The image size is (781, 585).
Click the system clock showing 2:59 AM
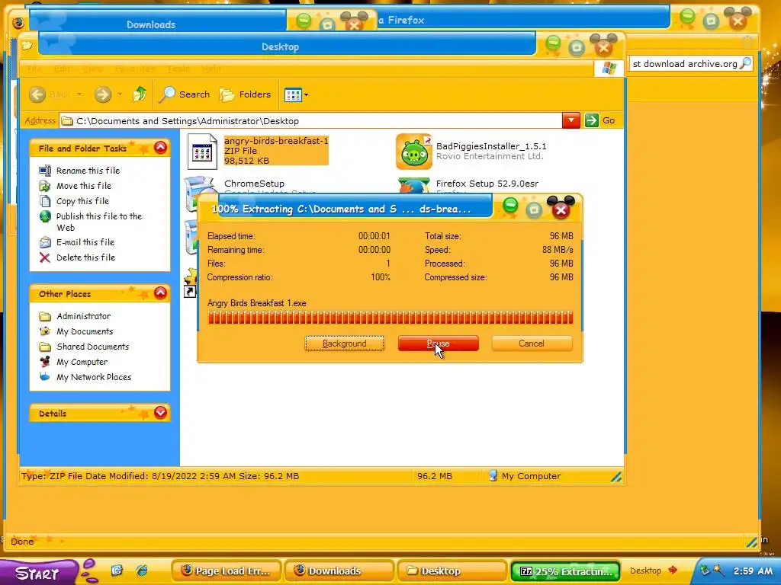[753, 571]
